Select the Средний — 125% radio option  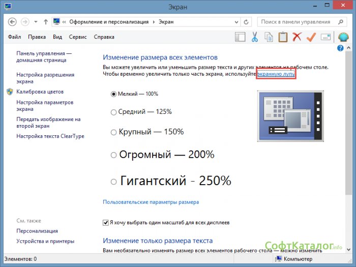[x=113, y=112]
